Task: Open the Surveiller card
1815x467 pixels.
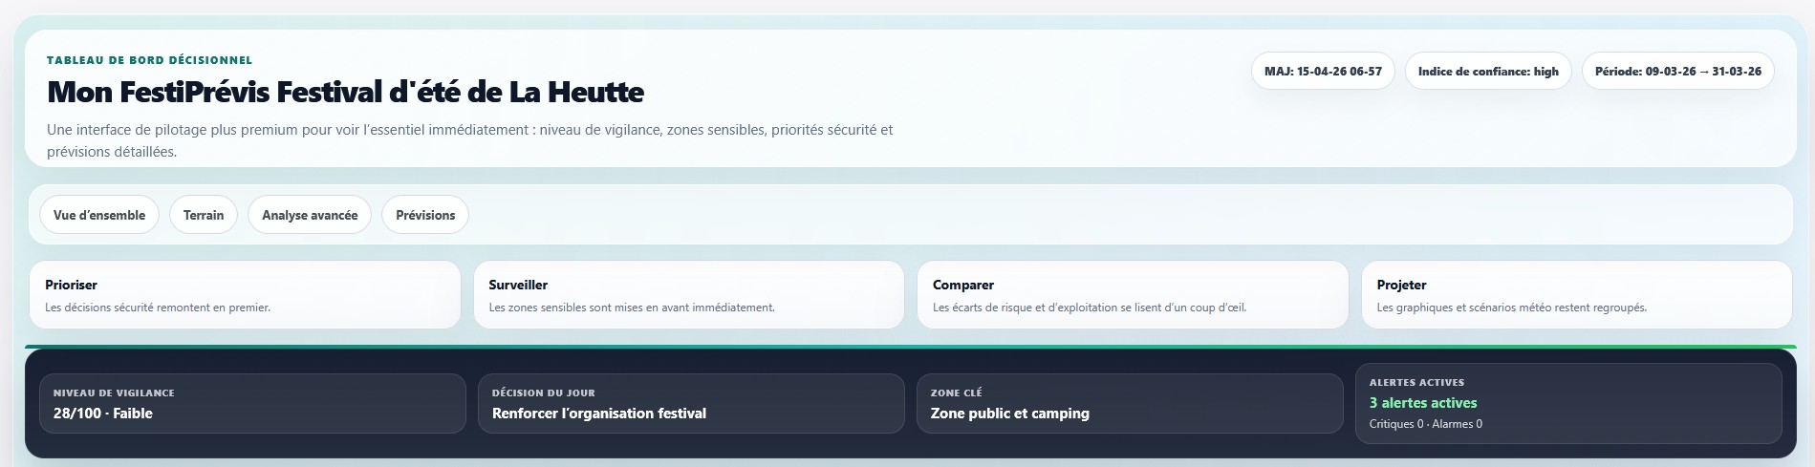Action: click(x=688, y=295)
